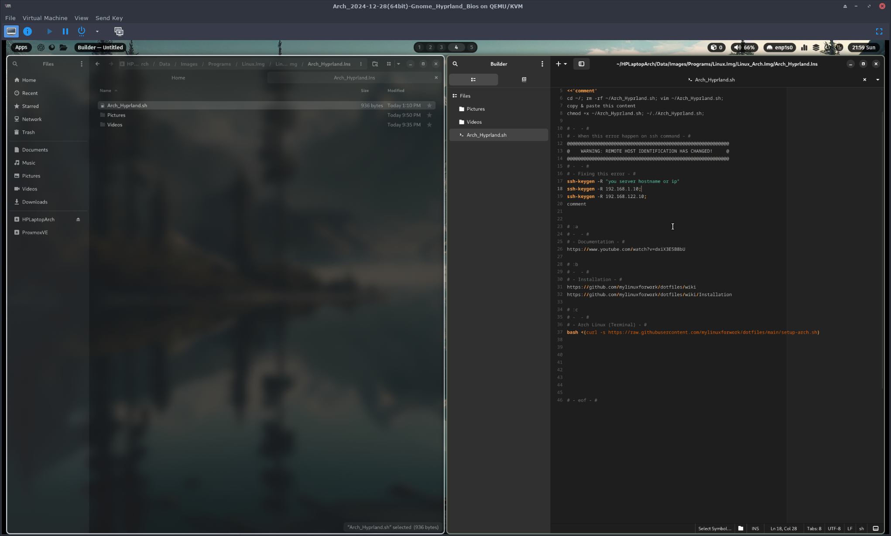Toggle INS insert mode indicator
Image resolution: width=891 pixels, height=536 pixels.
(755, 528)
